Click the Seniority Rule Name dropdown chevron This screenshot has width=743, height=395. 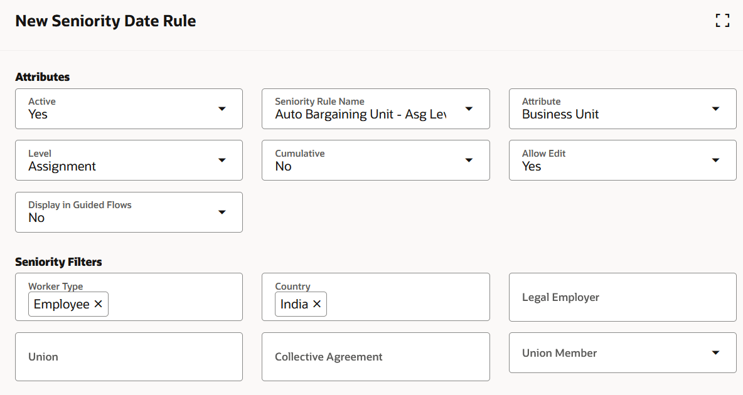(x=469, y=108)
